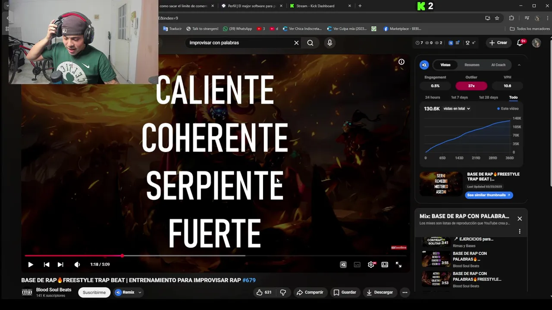Search with the magnifying glass icon

310,43
